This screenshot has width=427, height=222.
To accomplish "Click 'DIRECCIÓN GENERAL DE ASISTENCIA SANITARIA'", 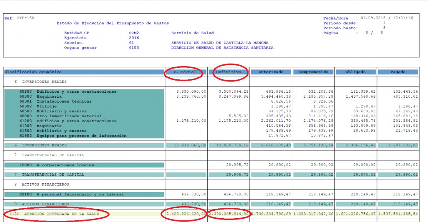I will 222,47.
